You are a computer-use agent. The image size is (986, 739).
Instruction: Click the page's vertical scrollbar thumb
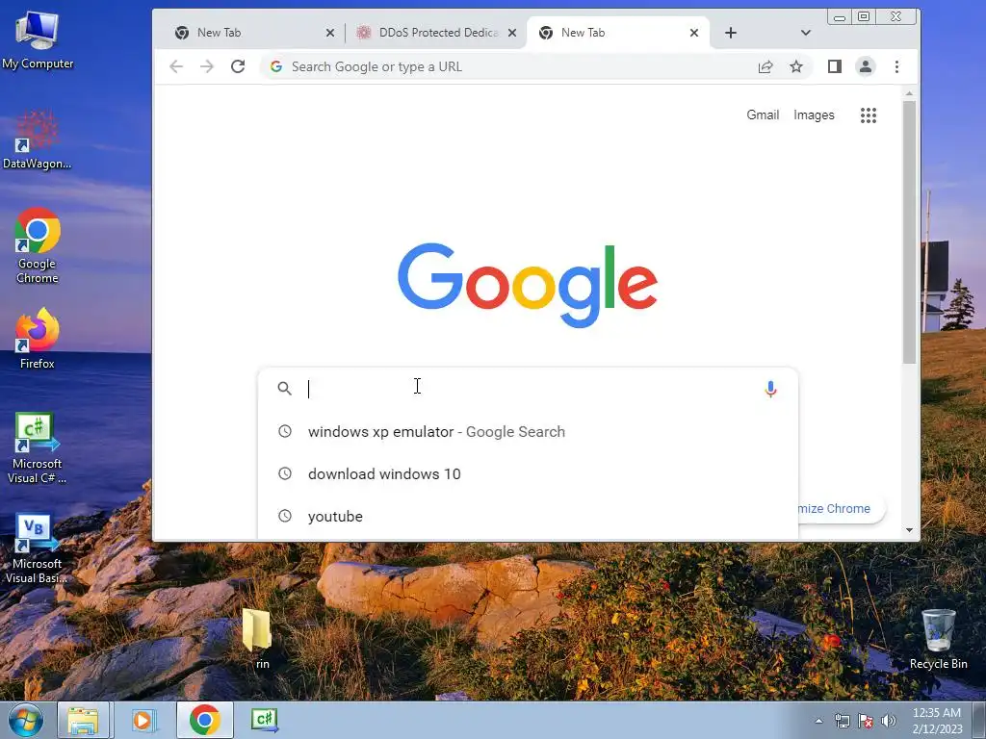point(909,233)
